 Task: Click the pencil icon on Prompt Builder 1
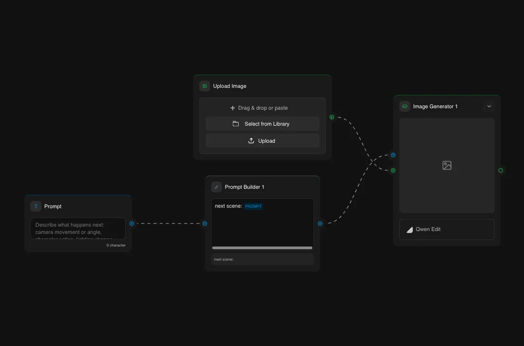pyautogui.click(x=216, y=186)
